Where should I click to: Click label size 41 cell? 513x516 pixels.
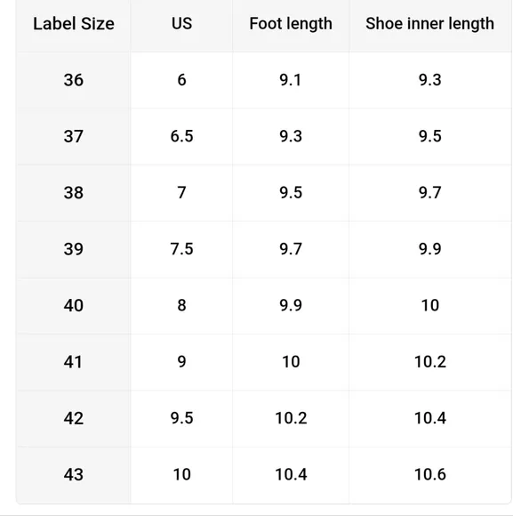[x=74, y=362]
